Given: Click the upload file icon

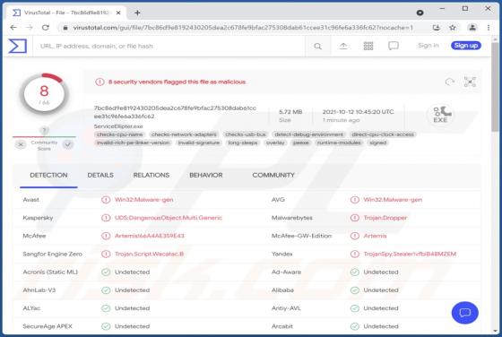Looking at the screenshot, I should pyautogui.click(x=343, y=46).
